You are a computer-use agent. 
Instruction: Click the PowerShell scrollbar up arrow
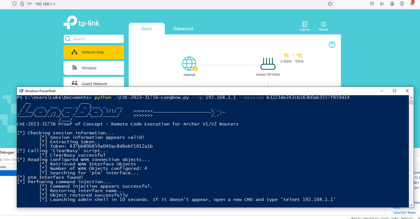pyautogui.click(x=411, y=98)
